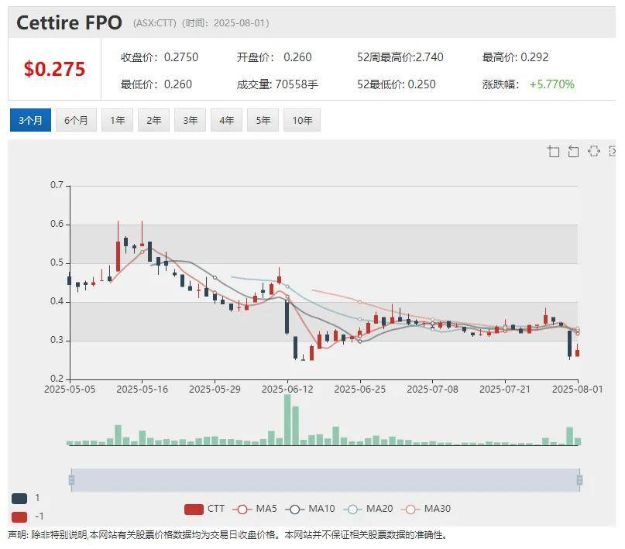The width and height of the screenshot is (625, 549).
Task: Switch chart to 5年 range
Action: (263, 120)
